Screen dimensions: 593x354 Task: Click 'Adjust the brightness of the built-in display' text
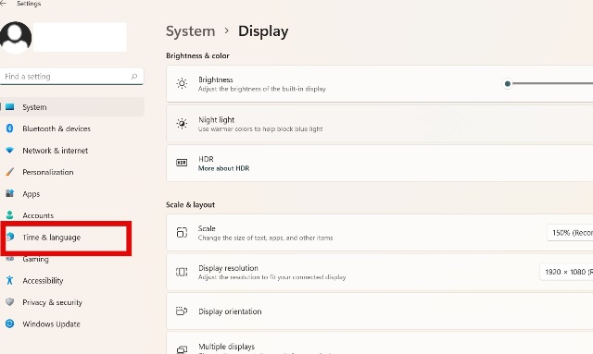point(261,89)
